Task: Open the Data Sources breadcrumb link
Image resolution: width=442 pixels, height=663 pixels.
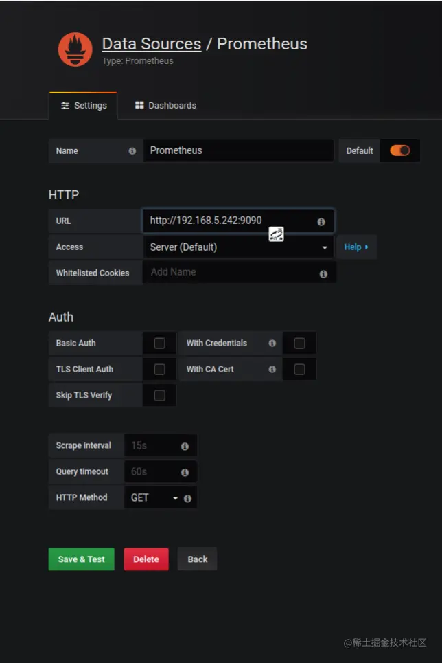Action: (151, 44)
